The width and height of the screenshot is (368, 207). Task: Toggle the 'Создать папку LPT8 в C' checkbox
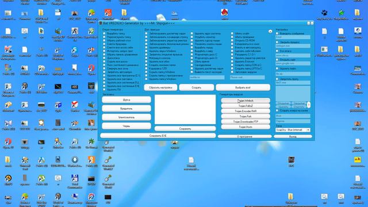pos(232,68)
